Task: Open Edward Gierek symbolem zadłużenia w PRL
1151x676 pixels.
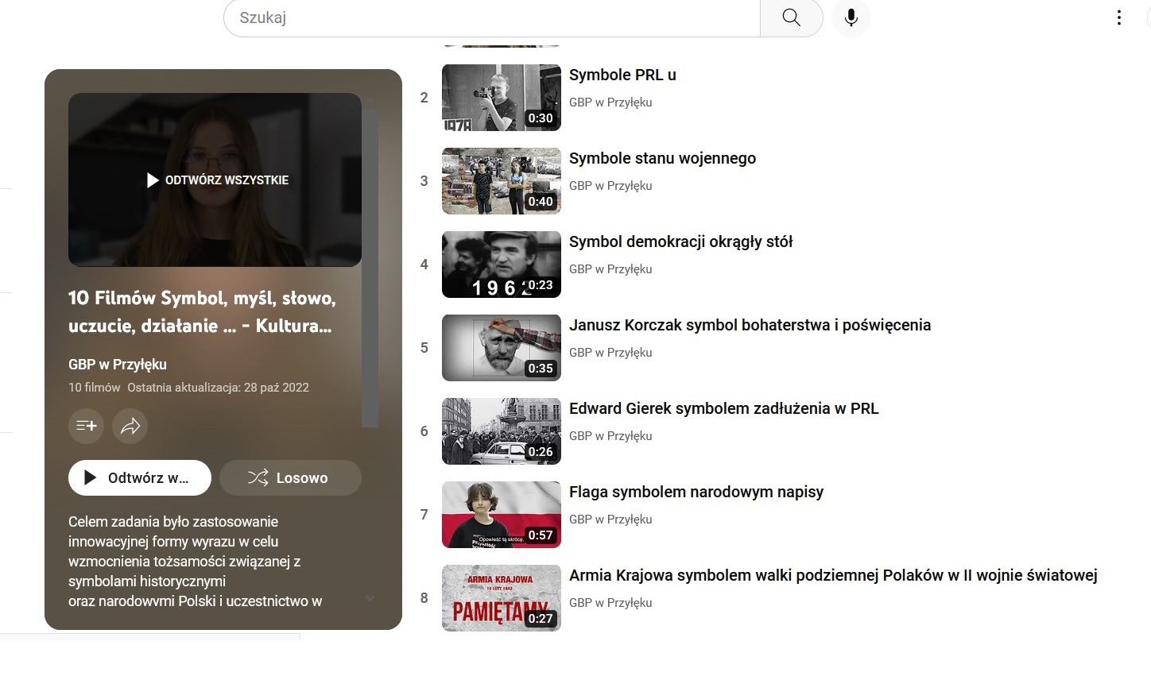Action: click(x=724, y=408)
